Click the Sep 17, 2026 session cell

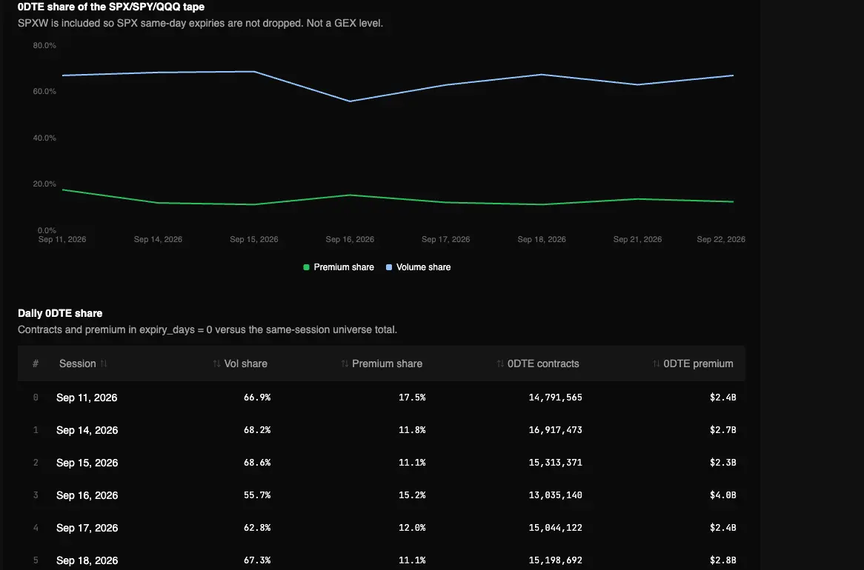pyautogui.click(x=87, y=528)
